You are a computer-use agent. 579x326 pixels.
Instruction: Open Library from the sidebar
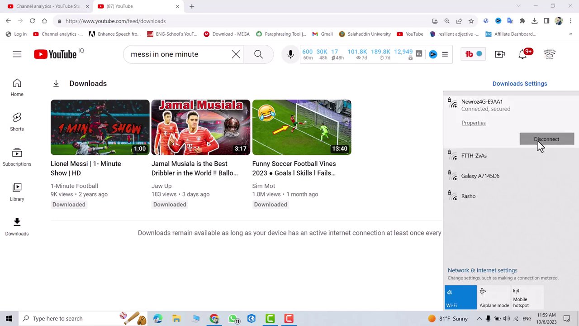(x=17, y=192)
